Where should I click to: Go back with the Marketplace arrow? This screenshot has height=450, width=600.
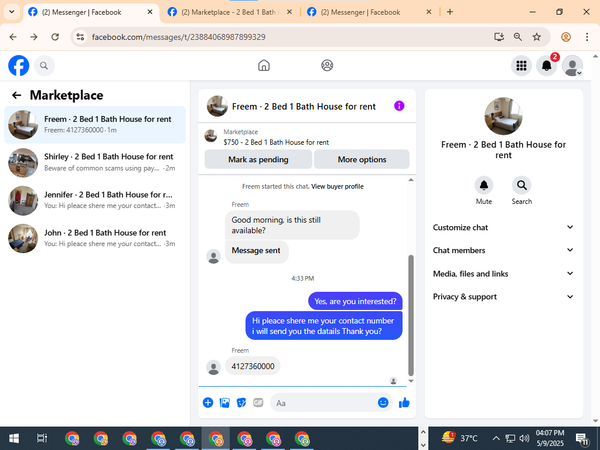click(x=16, y=96)
